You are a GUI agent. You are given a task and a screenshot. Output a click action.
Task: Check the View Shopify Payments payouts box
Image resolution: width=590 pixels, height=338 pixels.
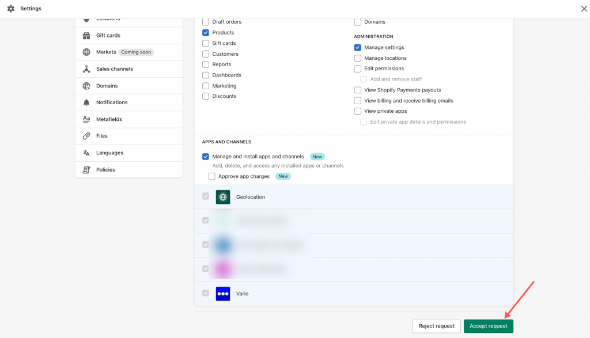coord(358,90)
